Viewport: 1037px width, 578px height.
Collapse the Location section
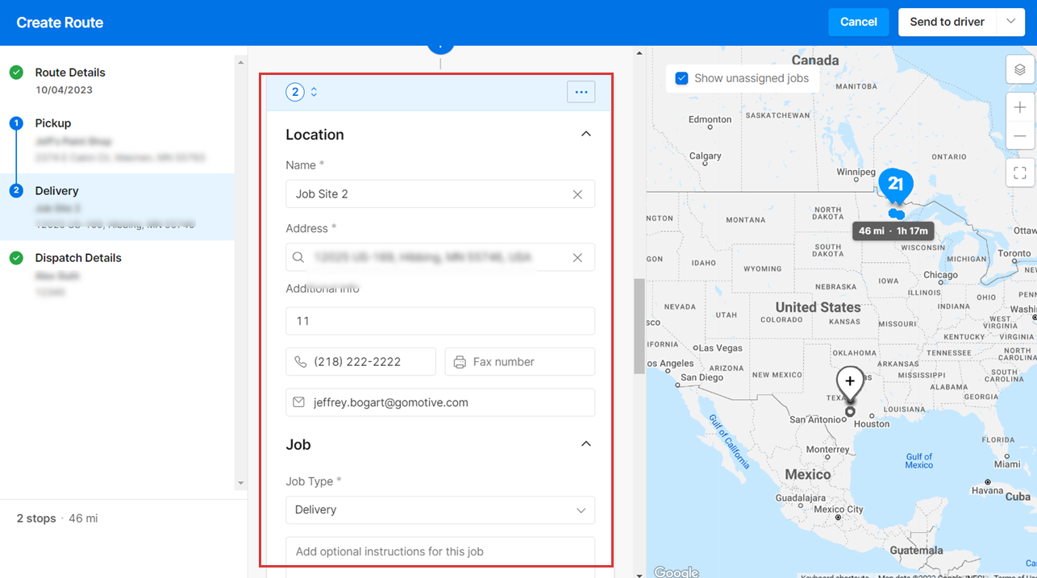(587, 134)
